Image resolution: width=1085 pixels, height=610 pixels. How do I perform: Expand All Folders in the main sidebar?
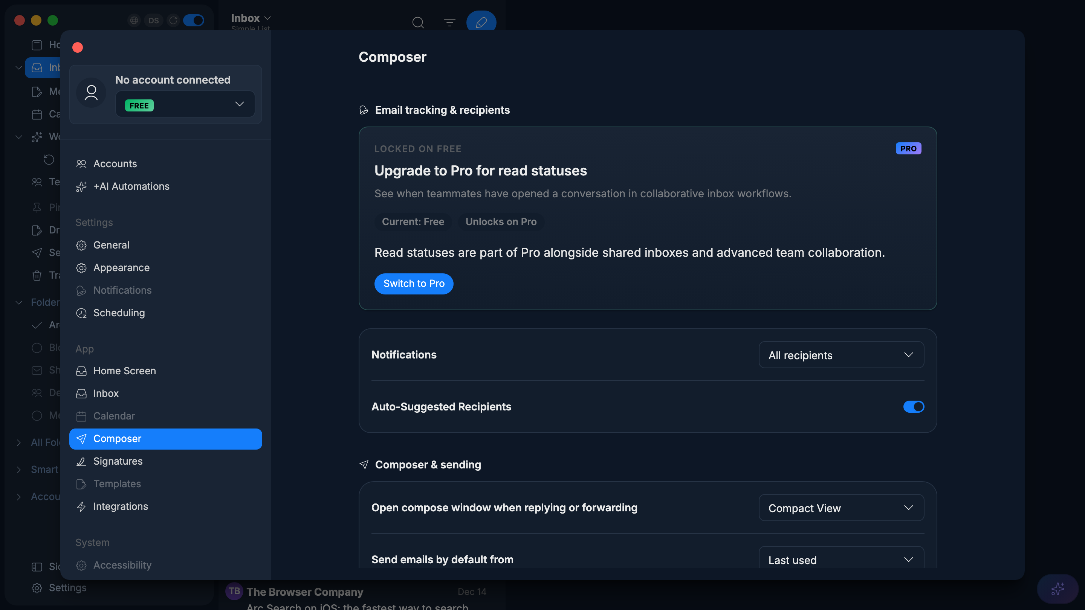[x=18, y=442]
